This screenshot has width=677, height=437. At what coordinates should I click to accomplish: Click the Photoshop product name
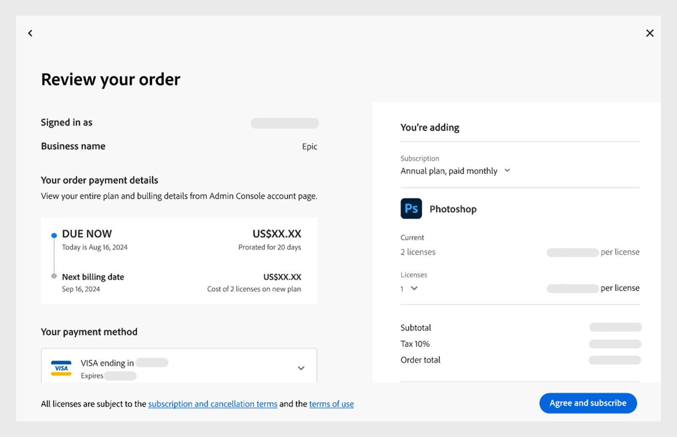coord(453,209)
